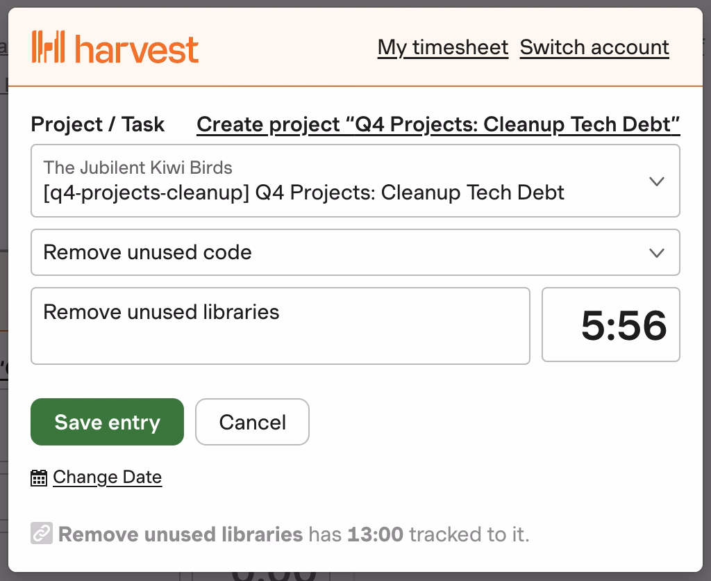Click the chain link icon in footer
Viewport: 711px width, 581px height.
pyautogui.click(x=42, y=534)
